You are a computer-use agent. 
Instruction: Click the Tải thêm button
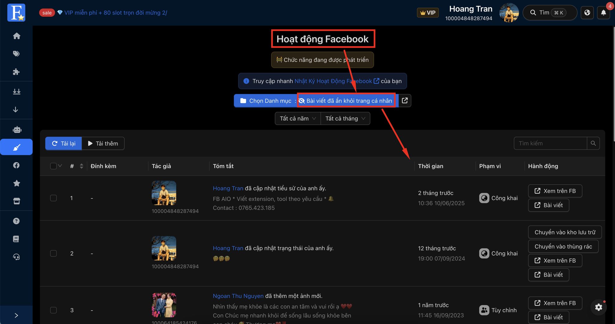103,143
